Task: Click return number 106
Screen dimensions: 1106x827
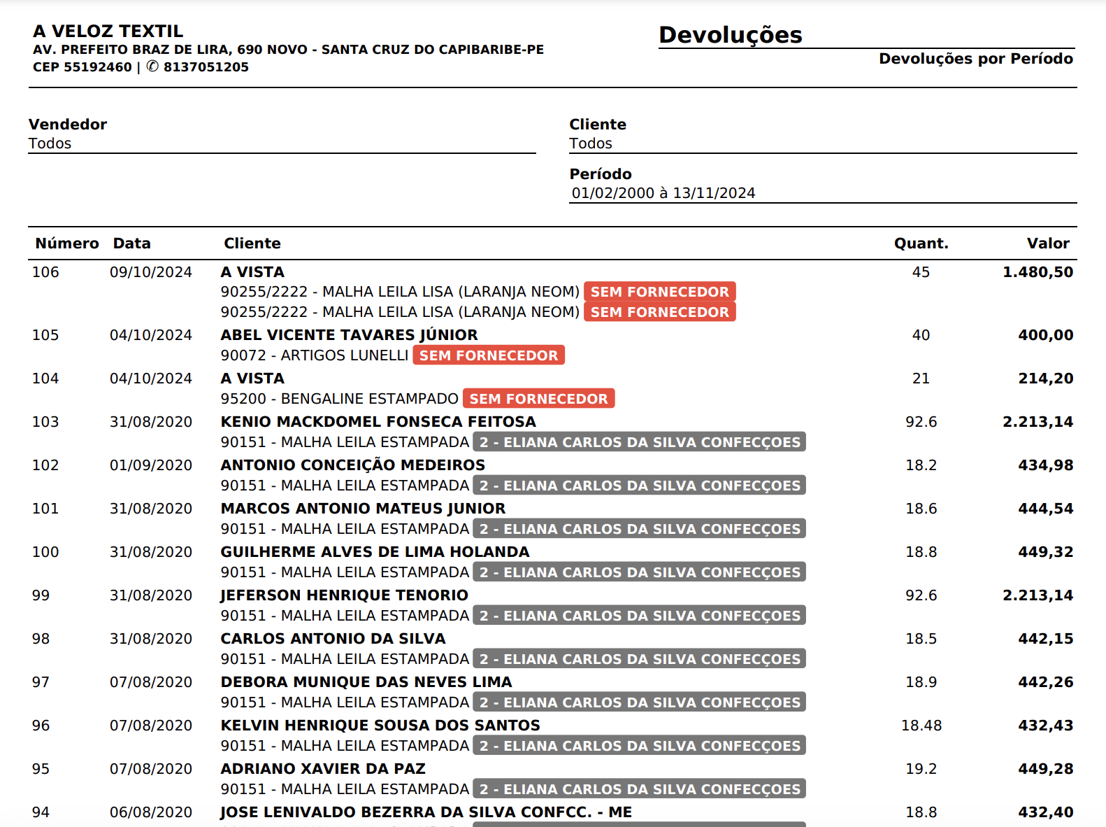Action: tap(45, 272)
